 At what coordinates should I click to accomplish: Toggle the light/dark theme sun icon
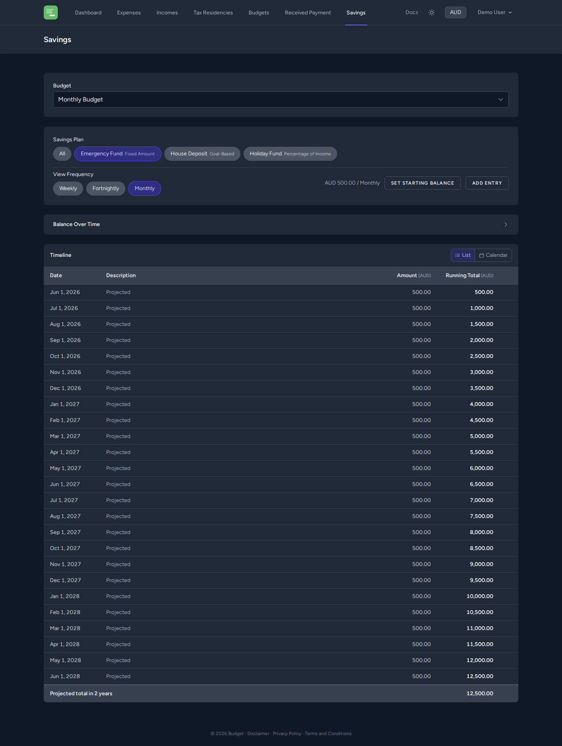coord(432,12)
